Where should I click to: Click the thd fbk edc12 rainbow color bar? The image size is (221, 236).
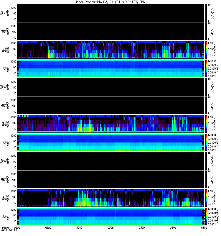[206, 124]
